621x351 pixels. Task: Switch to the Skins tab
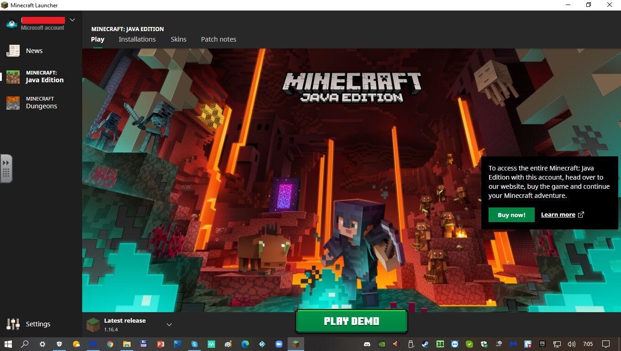[179, 39]
